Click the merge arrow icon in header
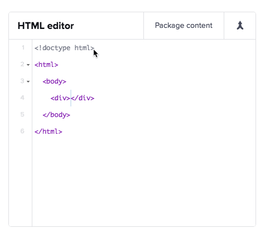Image resolution: width=265 pixels, height=238 pixels. [240, 26]
